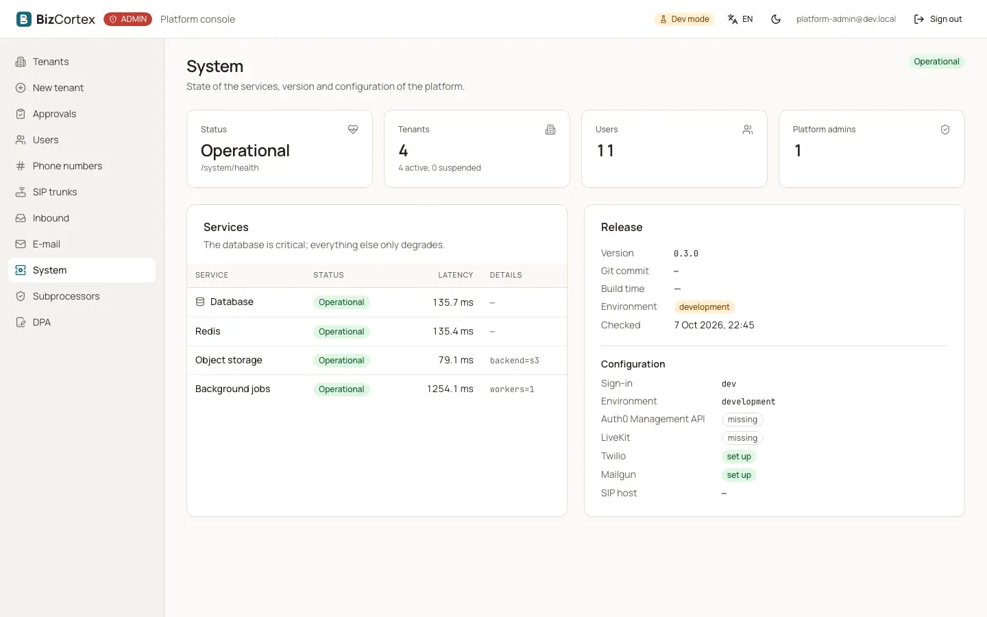Click the 4 active, 0 suspended text
This screenshot has height=617, width=987.
coord(439,168)
